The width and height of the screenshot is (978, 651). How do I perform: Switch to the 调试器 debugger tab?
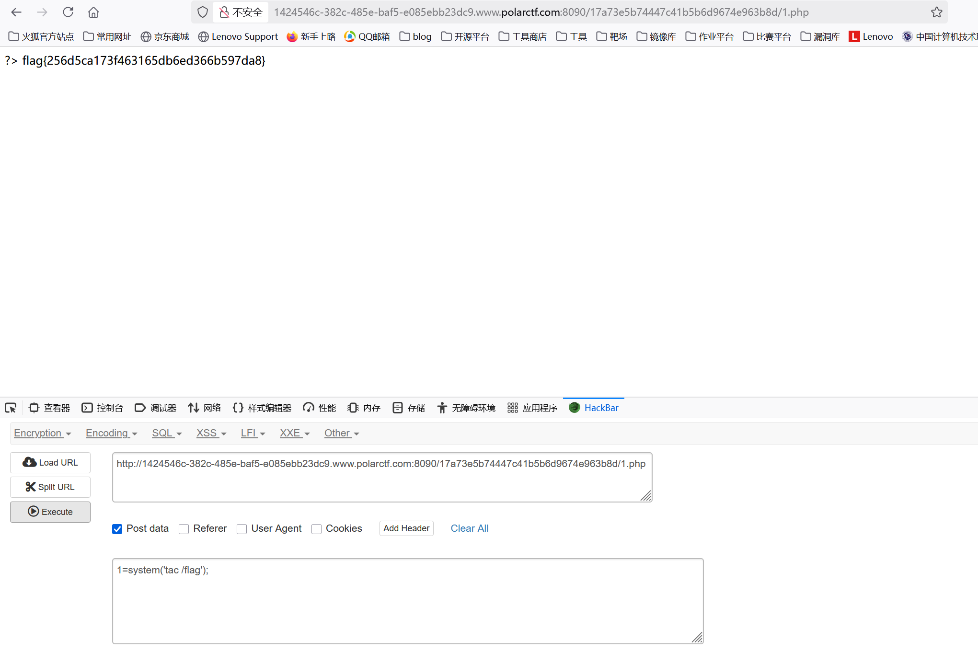point(156,408)
